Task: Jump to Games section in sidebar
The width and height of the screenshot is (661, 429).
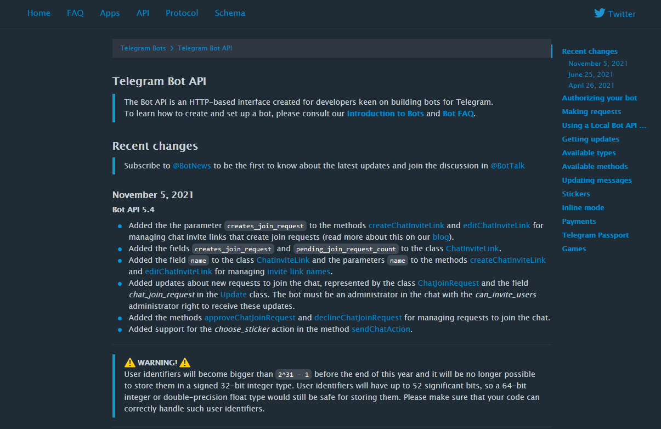Action: click(574, 249)
